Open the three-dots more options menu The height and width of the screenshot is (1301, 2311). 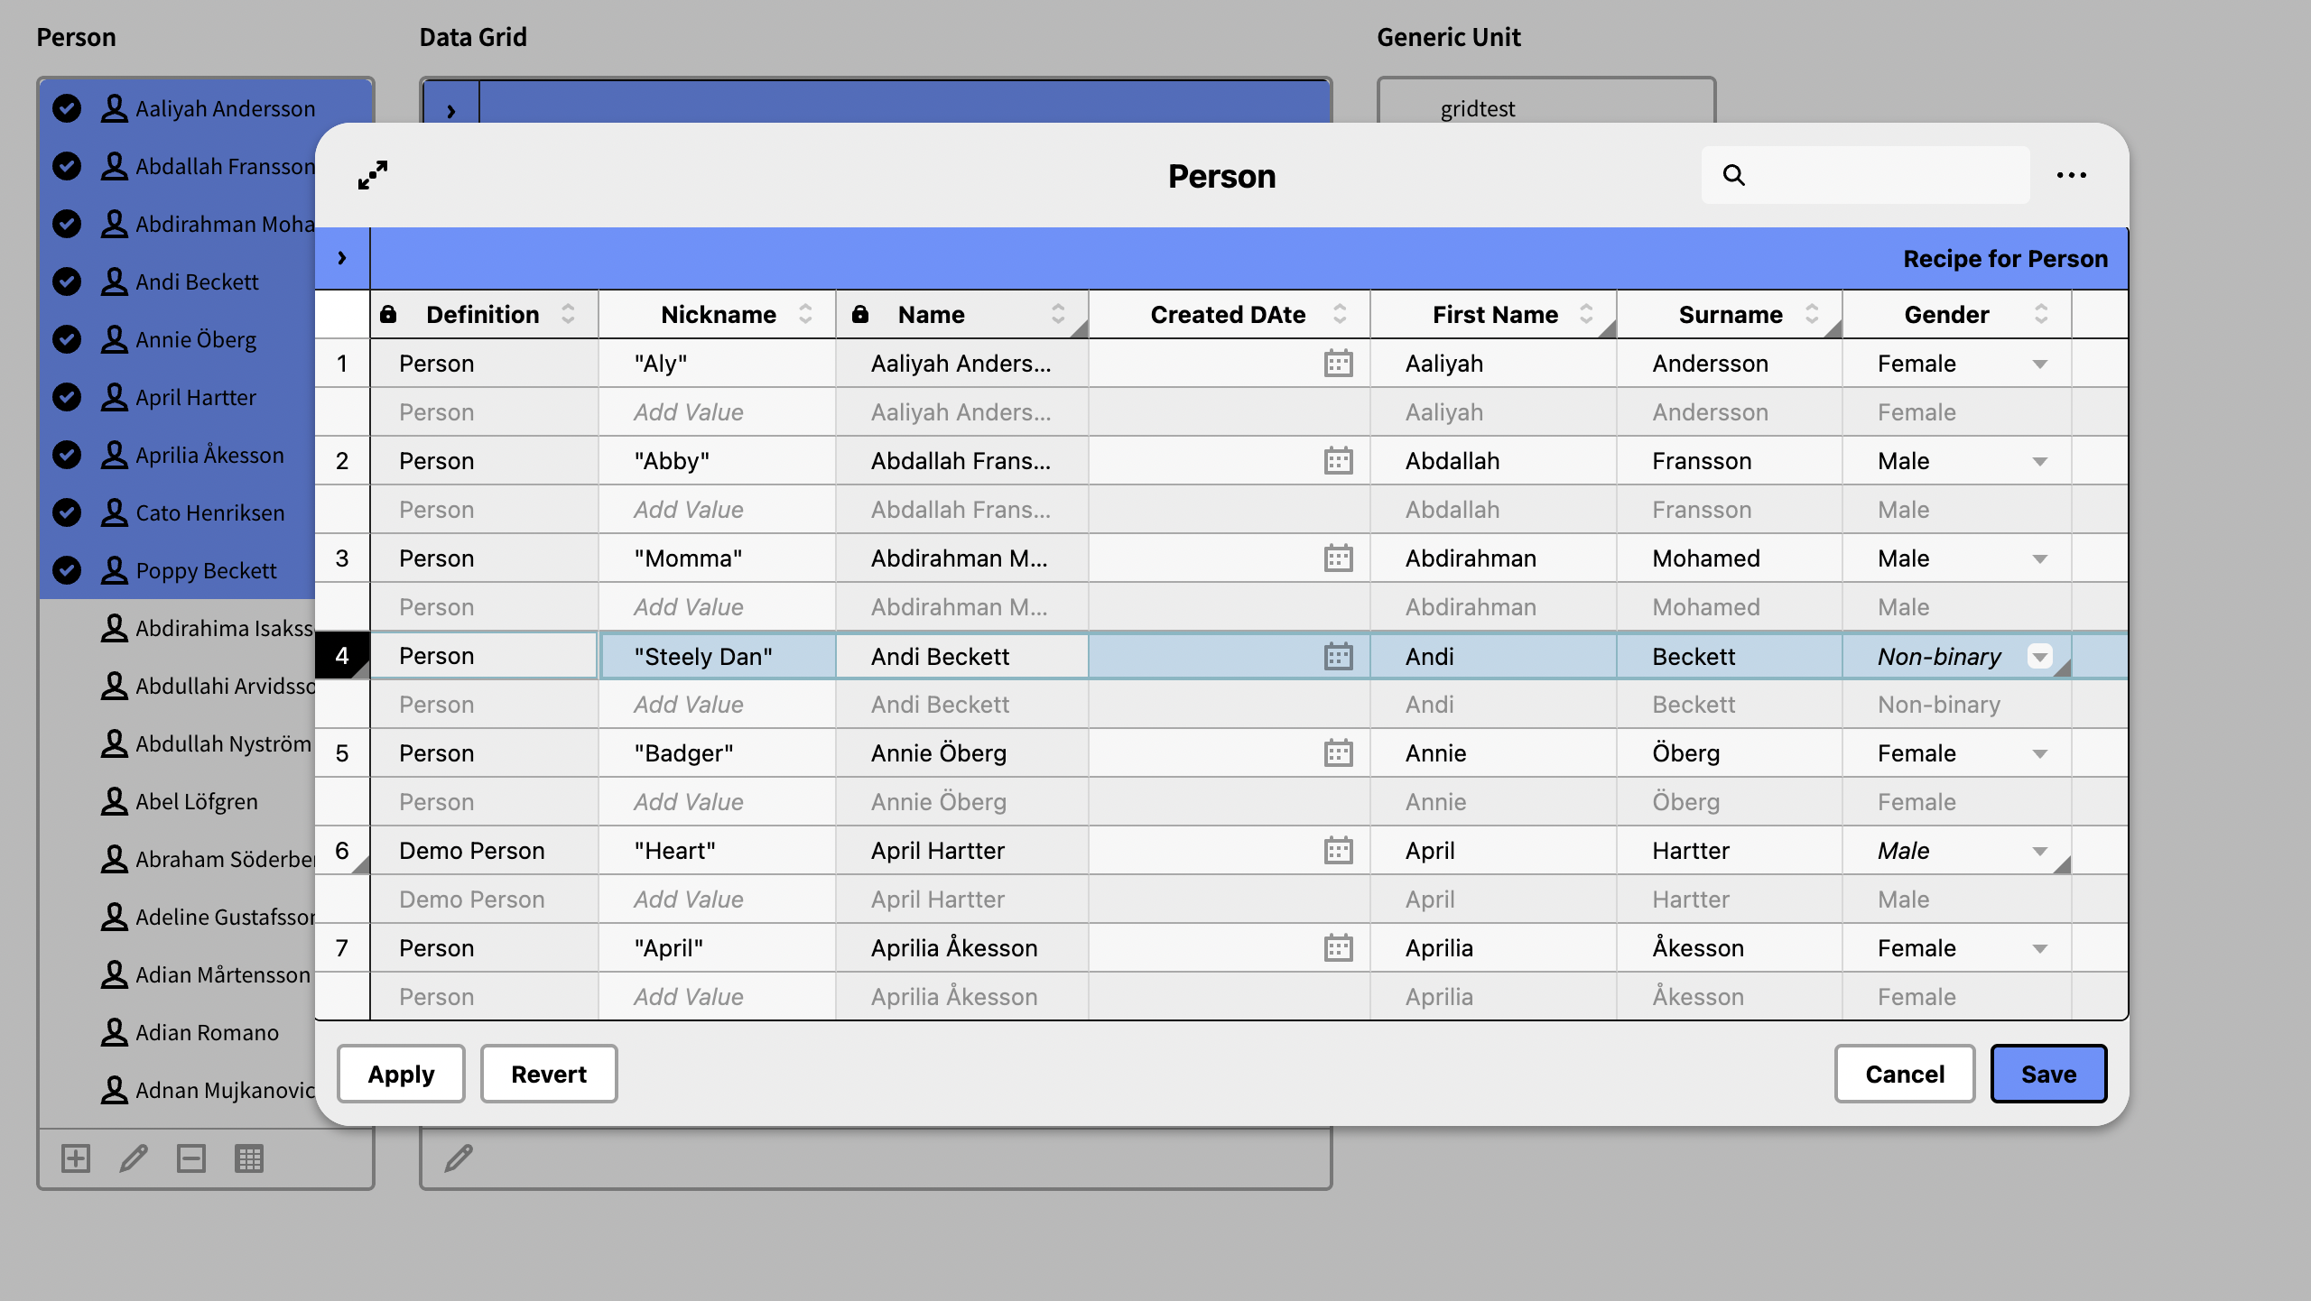click(x=2071, y=175)
